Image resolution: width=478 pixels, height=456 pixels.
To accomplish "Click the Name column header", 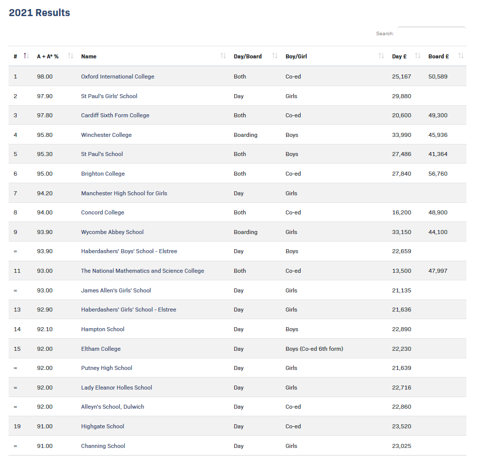I will click(x=89, y=56).
